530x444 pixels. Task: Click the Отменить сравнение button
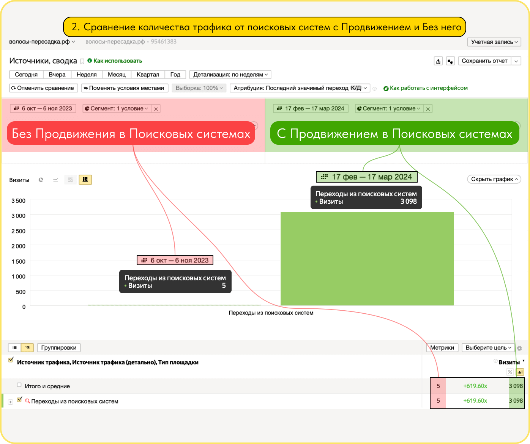coord(44,88)
